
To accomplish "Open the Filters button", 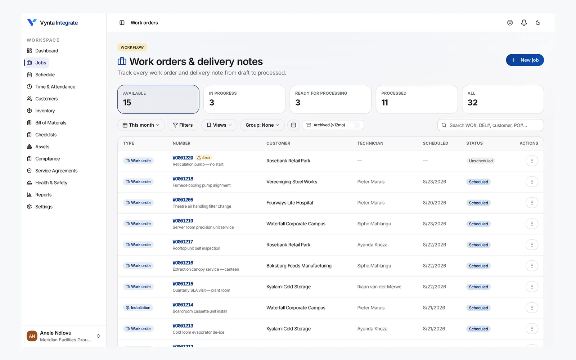I will [x=183, y=125].
